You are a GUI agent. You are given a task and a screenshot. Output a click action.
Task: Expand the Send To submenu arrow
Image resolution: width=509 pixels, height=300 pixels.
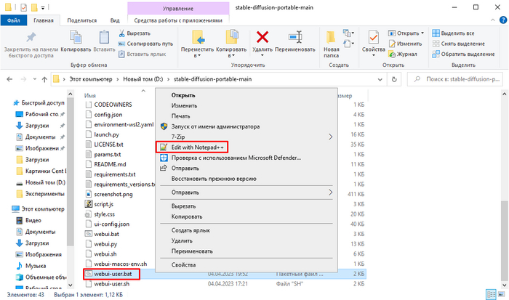click(330, 192)
